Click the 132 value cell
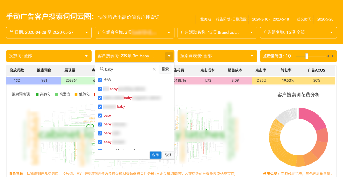 click(17, 80)
